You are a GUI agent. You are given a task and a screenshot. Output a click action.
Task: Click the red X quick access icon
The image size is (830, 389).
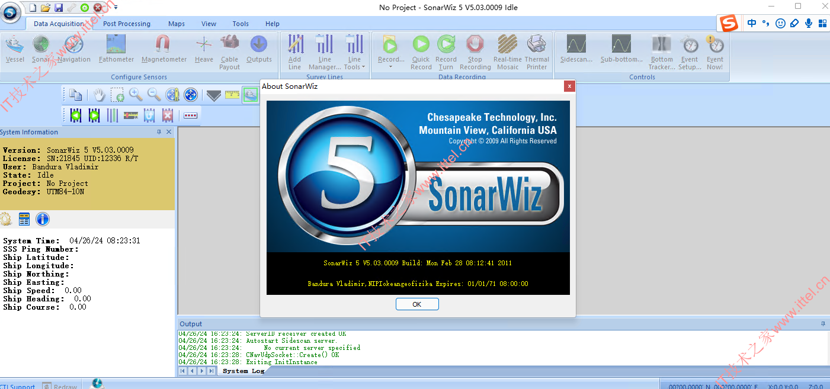tap(98, 8)
